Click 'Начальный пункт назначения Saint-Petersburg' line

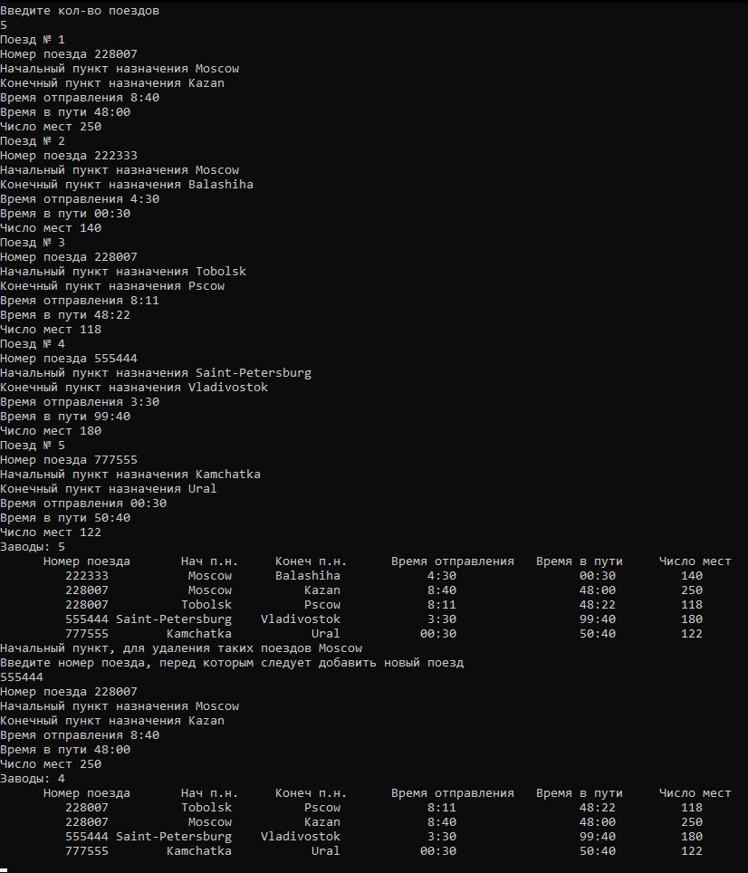[x=156, y=372]
